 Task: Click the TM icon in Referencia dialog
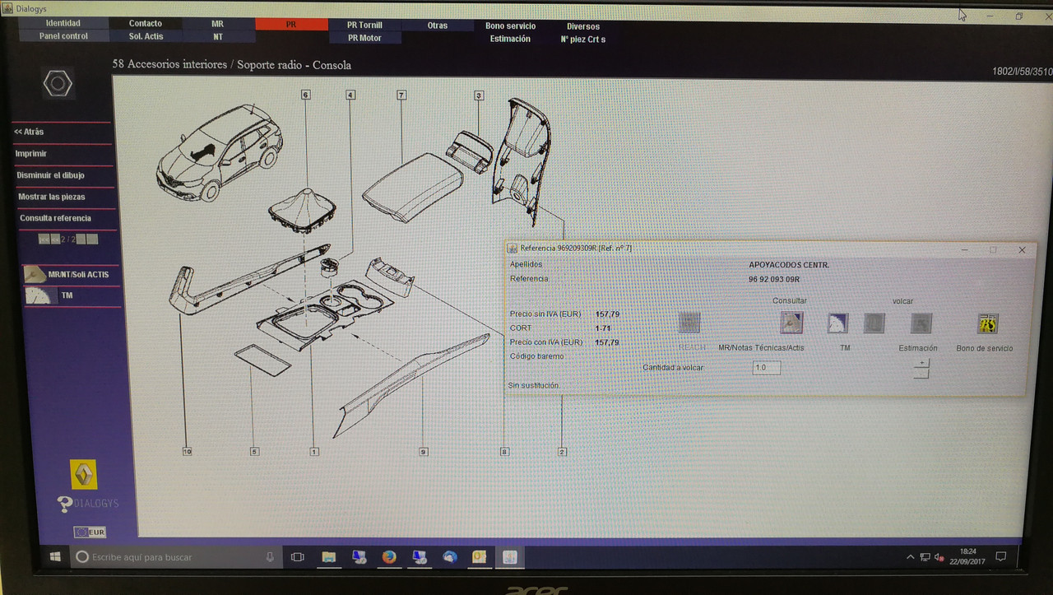point(837,323)
